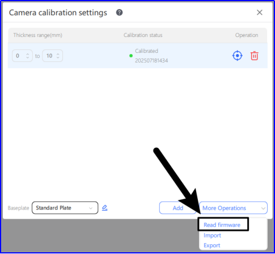The image size is (275, 254).
Task: Choose Read firmware from the menu
Action: click(x=222, y=225)
